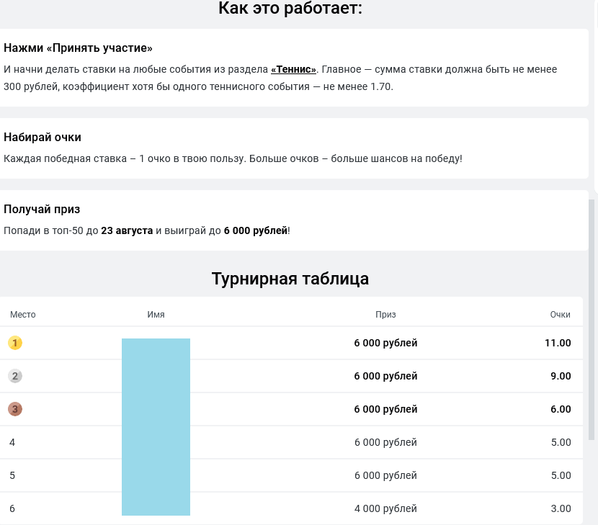Screen dimensions: 598x525
Task: Select the place number 4 cell
Action: coord(12,442)
